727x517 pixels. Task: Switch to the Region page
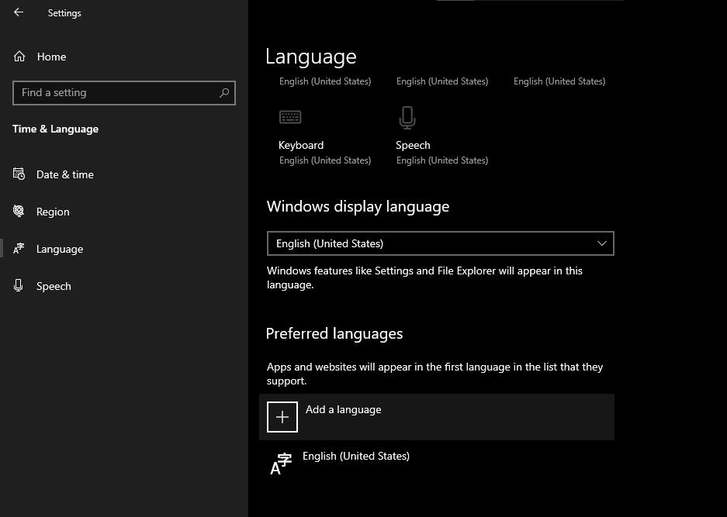point(52,211)
